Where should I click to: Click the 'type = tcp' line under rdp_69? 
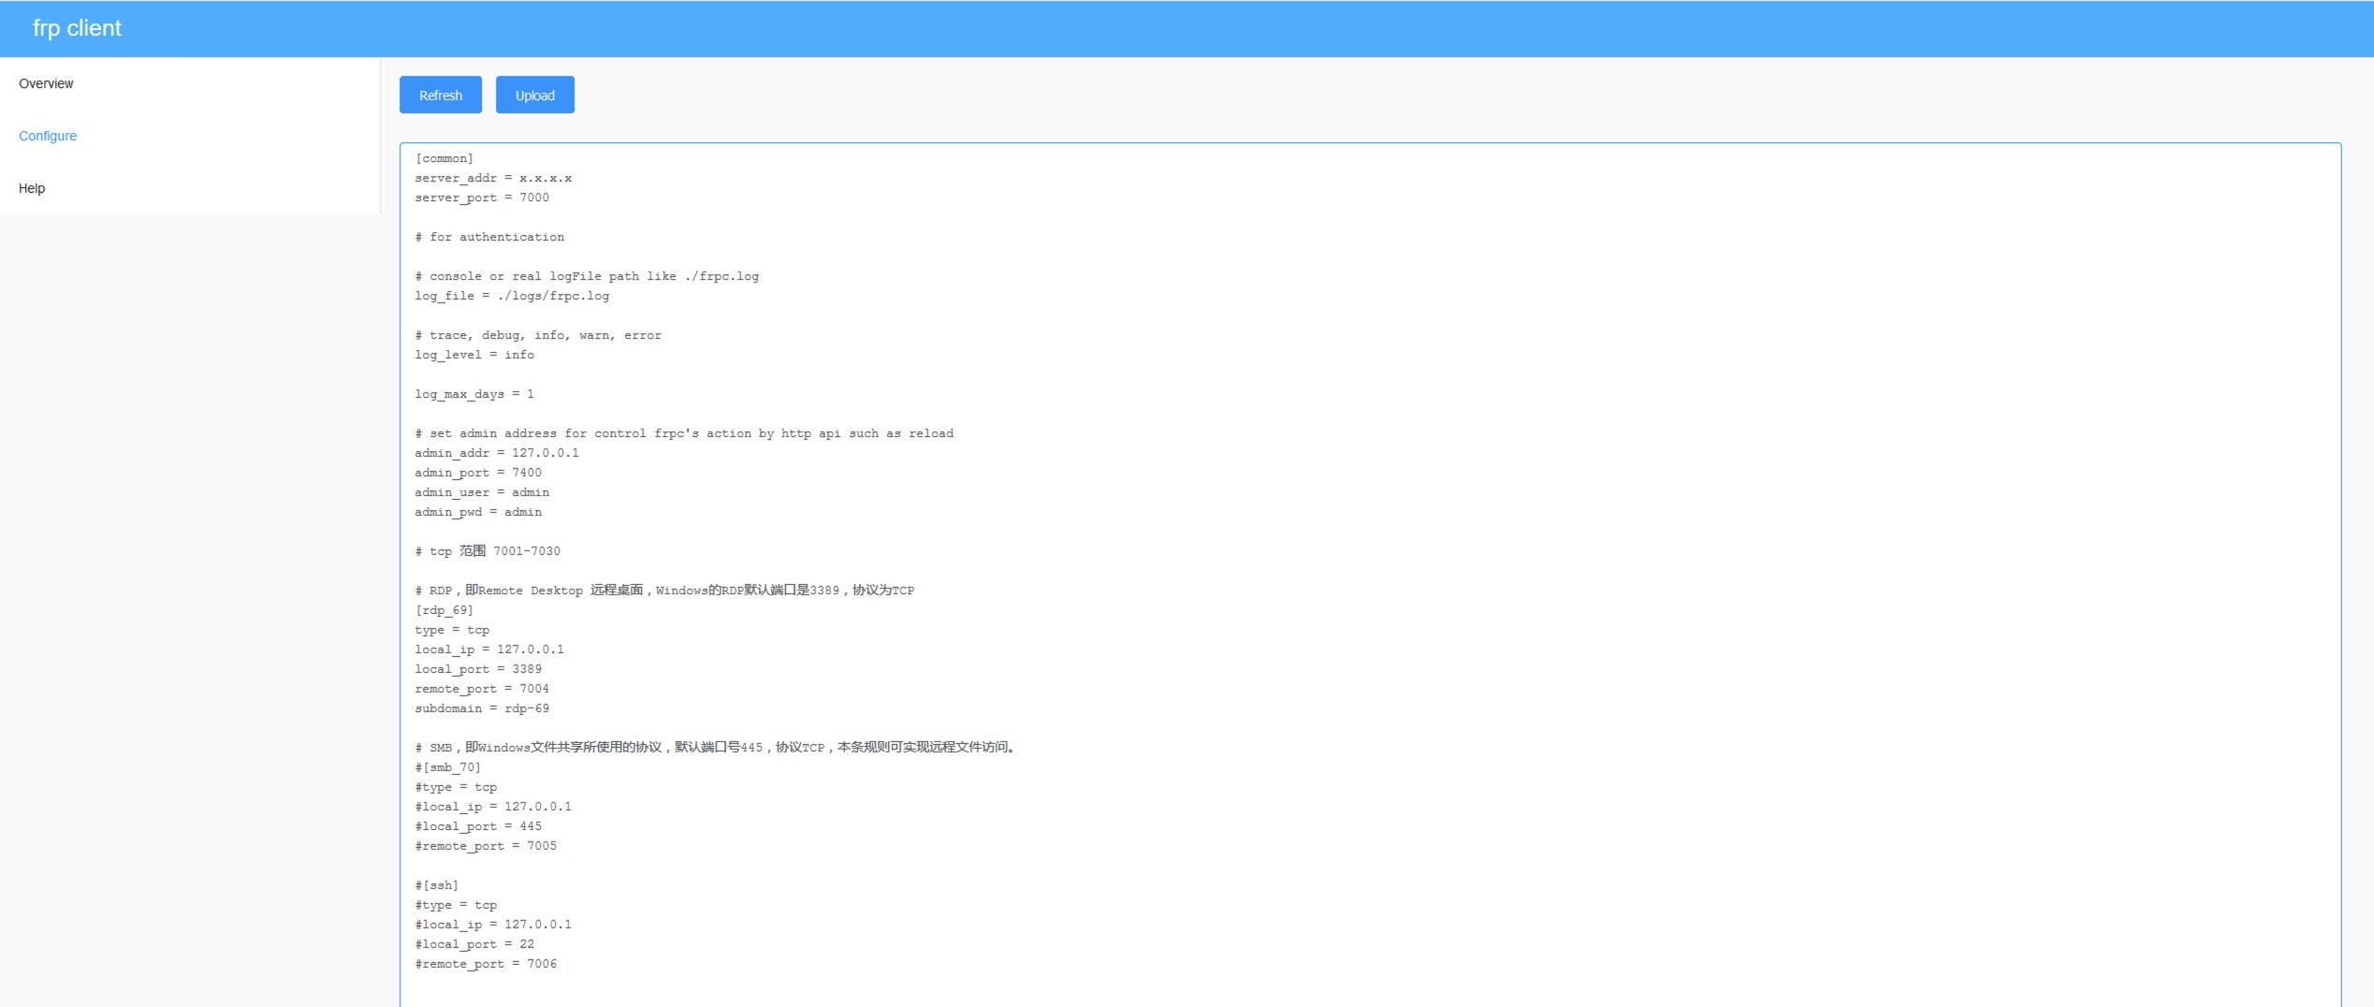point(452,630)
